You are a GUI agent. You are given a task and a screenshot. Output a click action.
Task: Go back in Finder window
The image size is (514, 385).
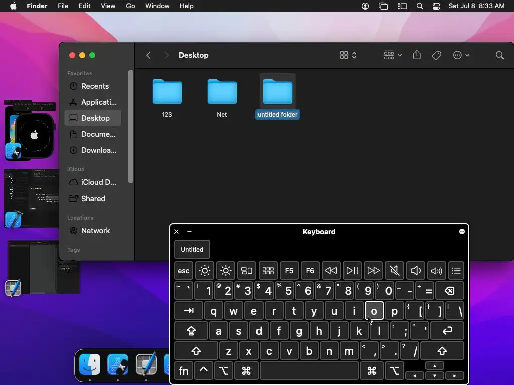coord(148,55)
